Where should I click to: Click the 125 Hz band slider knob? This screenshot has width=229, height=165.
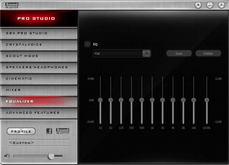(x=121, y=100)
